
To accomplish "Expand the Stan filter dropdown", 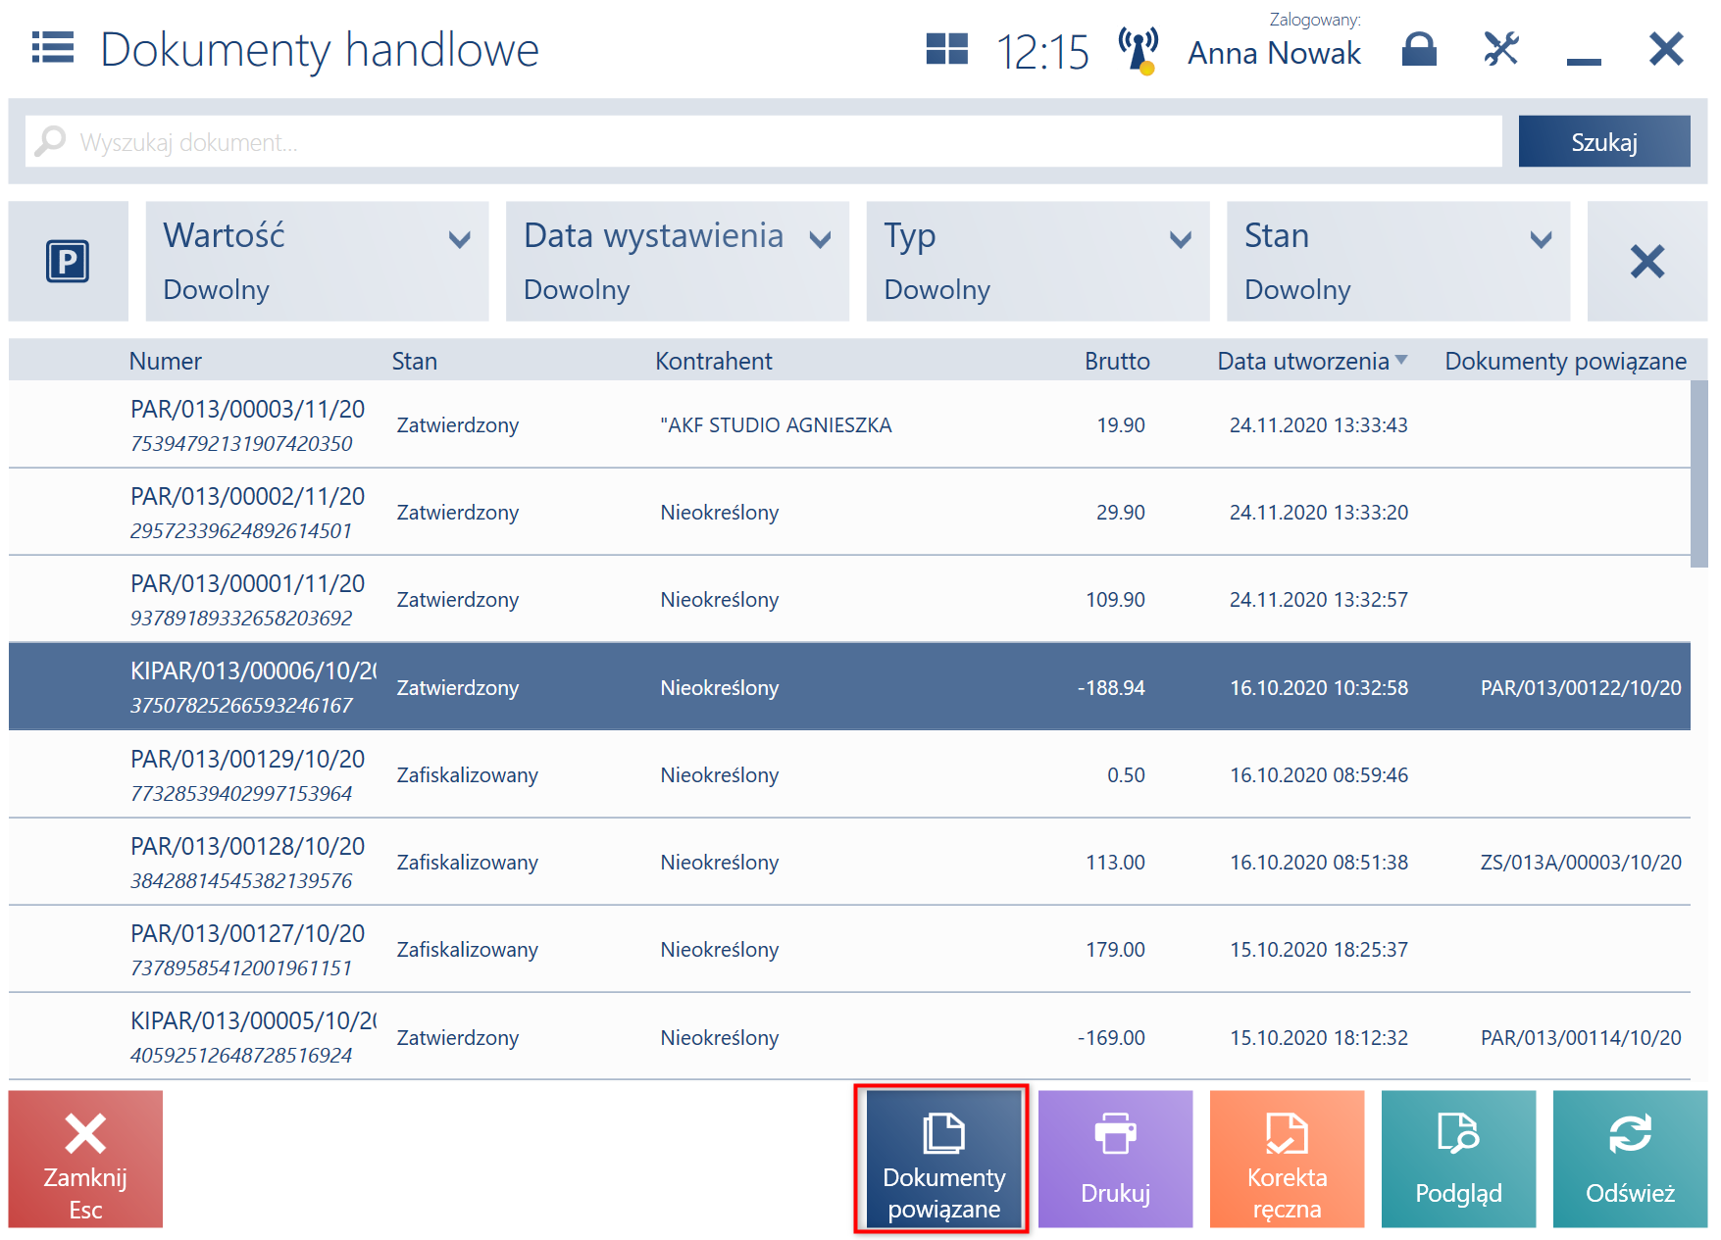I will click(1398, 262).
